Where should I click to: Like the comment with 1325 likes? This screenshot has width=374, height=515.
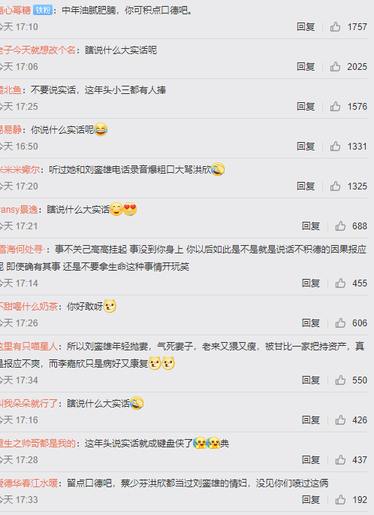click(x=335, y=186)
